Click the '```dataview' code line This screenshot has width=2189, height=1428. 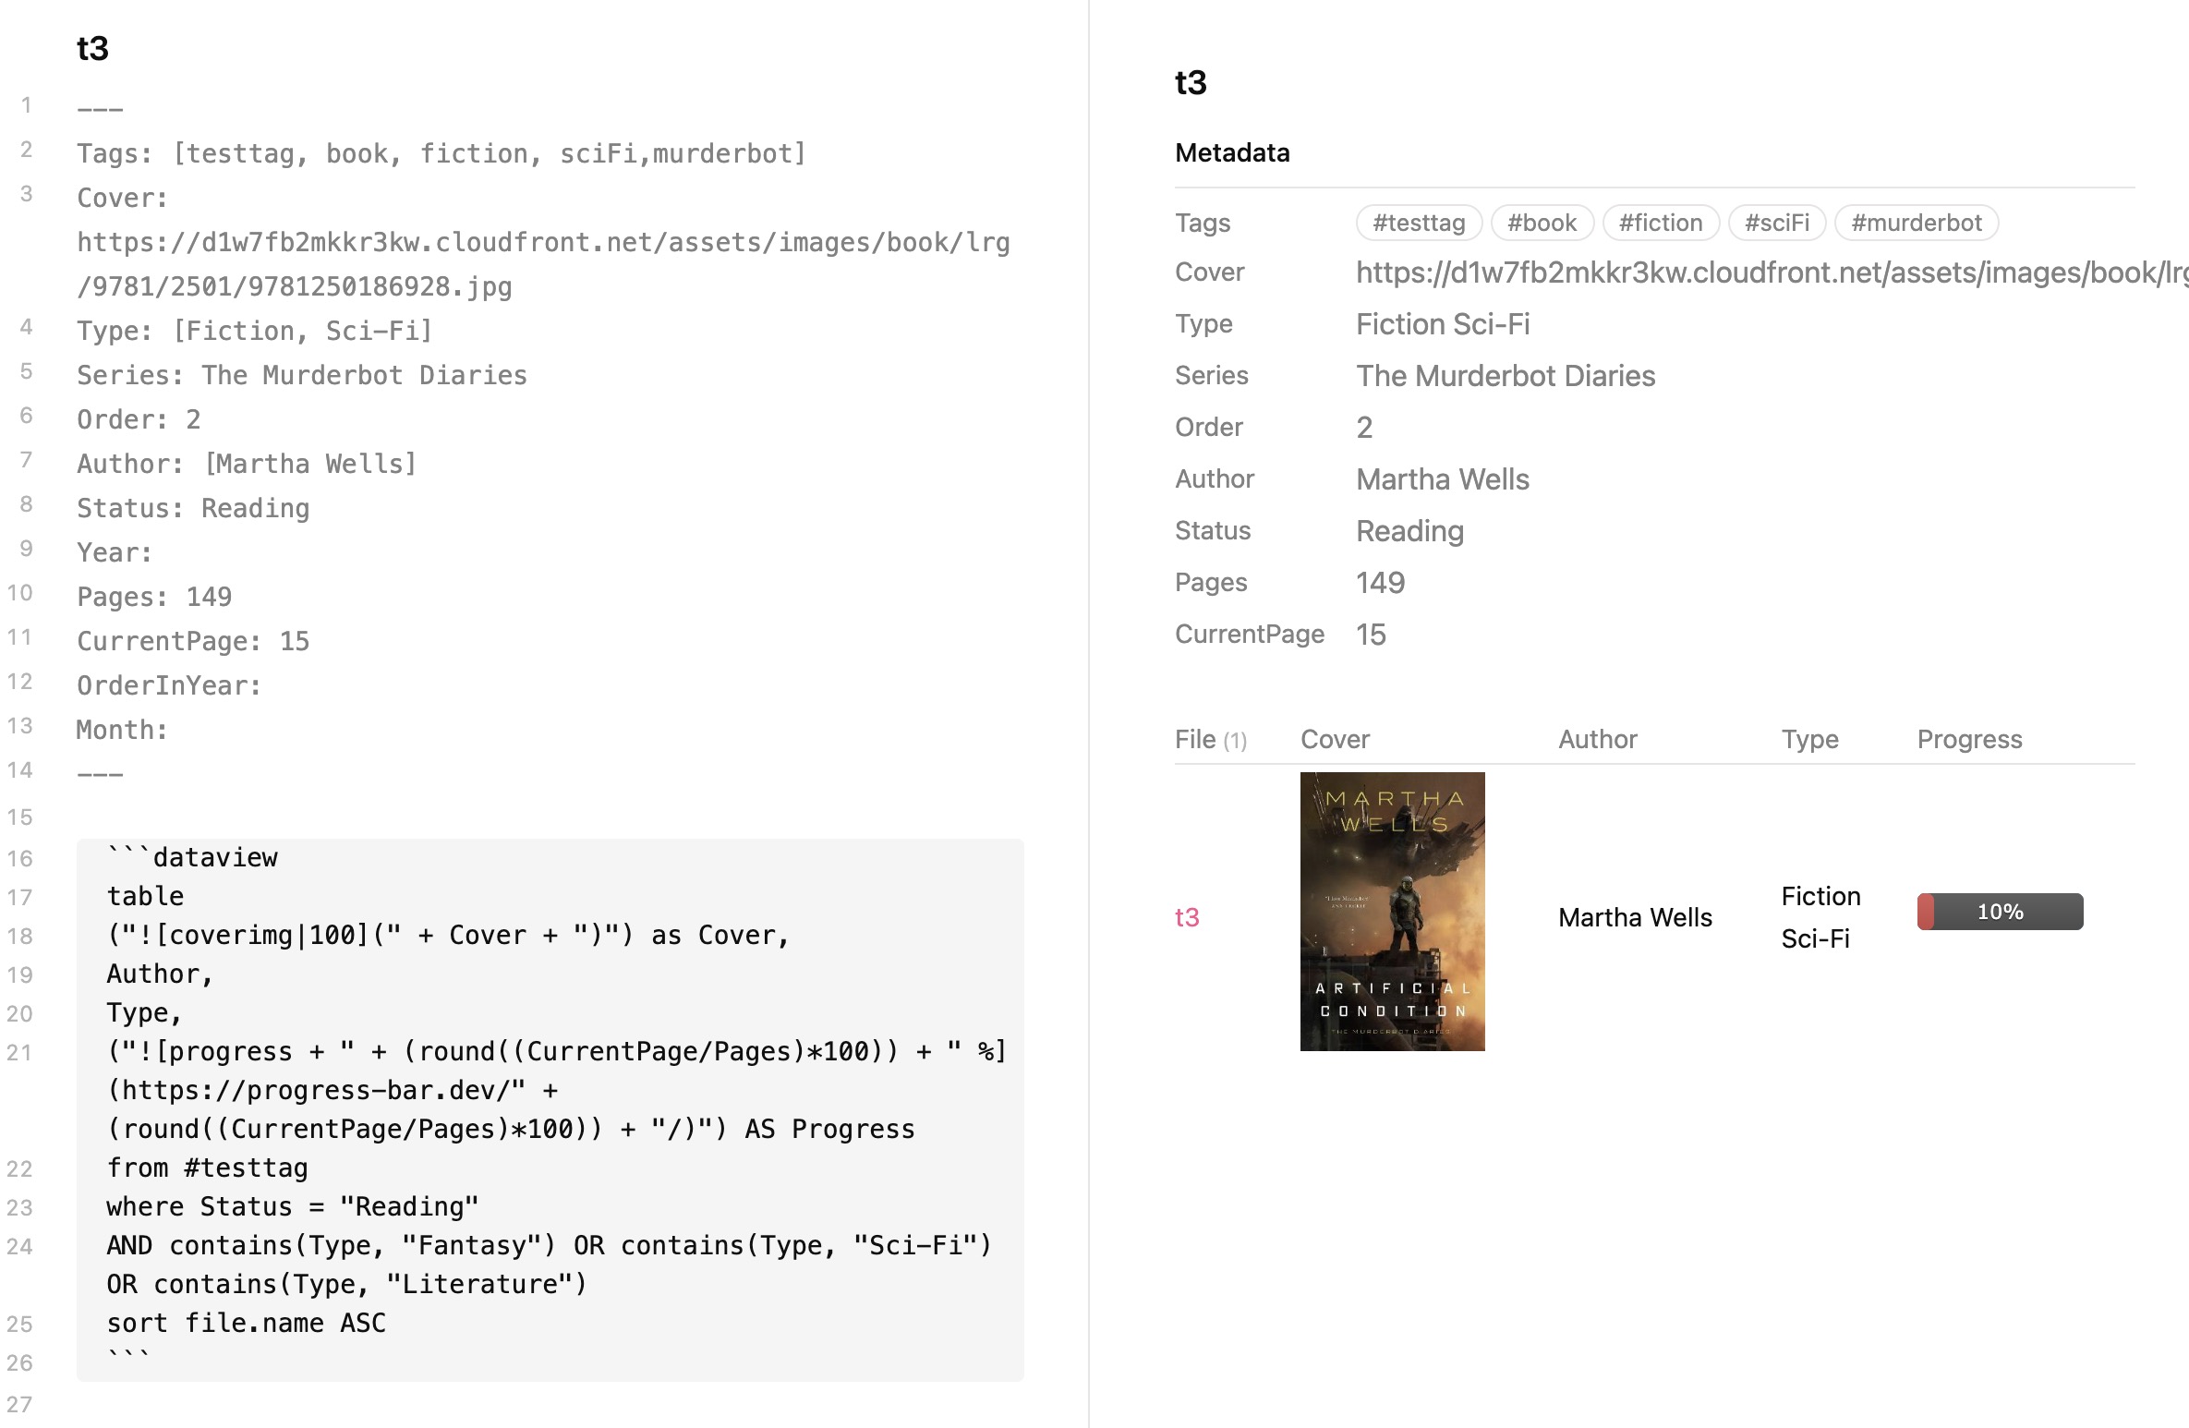pyautogui.click(x=192, y=857)
